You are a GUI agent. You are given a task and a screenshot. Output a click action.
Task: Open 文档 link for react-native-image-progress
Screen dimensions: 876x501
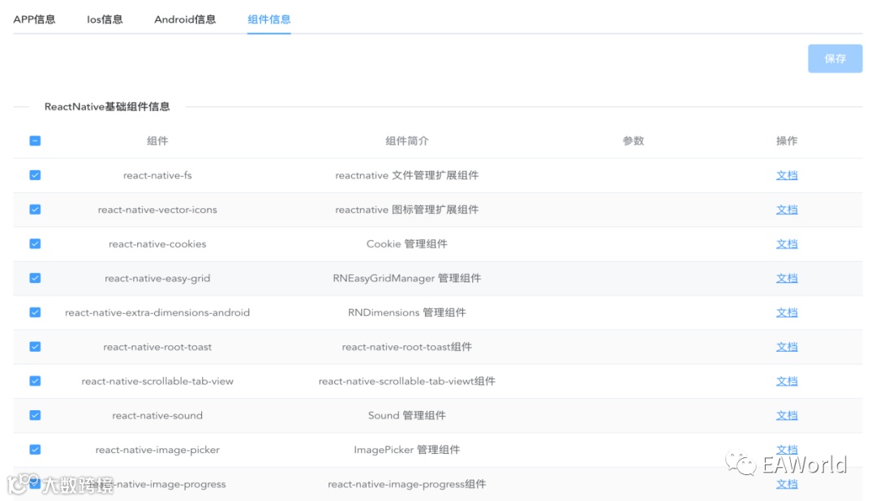[x=787, y=484]
